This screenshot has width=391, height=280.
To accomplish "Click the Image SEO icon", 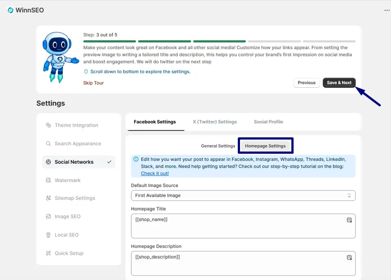I will (x=48, y=216).
